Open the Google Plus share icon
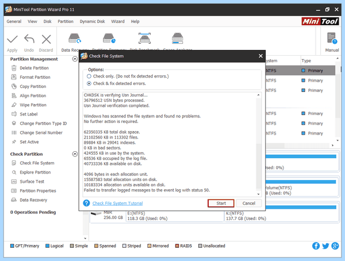The height and width of the screenshot is (261, 345). pos(335,246)
